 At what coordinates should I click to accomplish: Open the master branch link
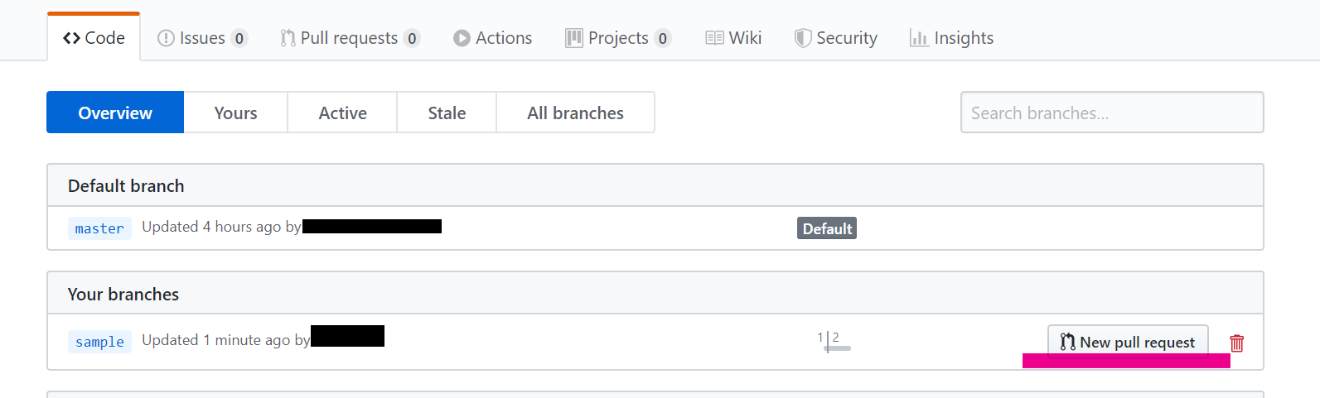[x=99, y=228]
